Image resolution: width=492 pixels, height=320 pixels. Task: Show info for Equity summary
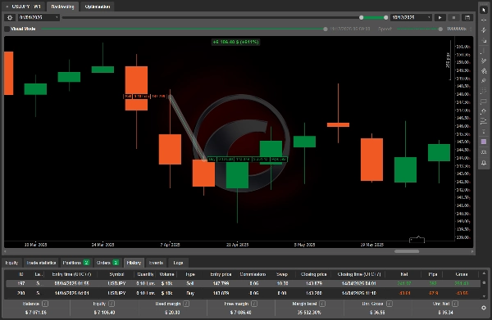point(112,304)
